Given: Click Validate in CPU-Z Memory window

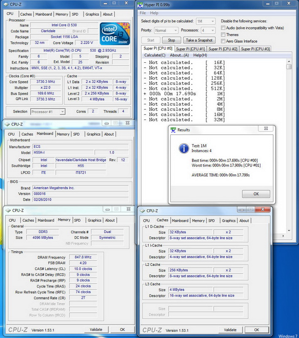Looking at the screenshot, I should [96, 330].
